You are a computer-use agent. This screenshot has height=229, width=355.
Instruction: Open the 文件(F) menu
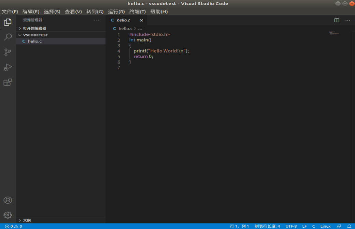tap(10, 12)
